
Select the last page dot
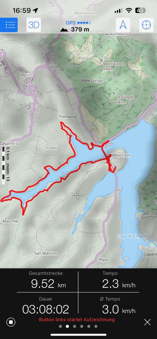pos(96,326)
